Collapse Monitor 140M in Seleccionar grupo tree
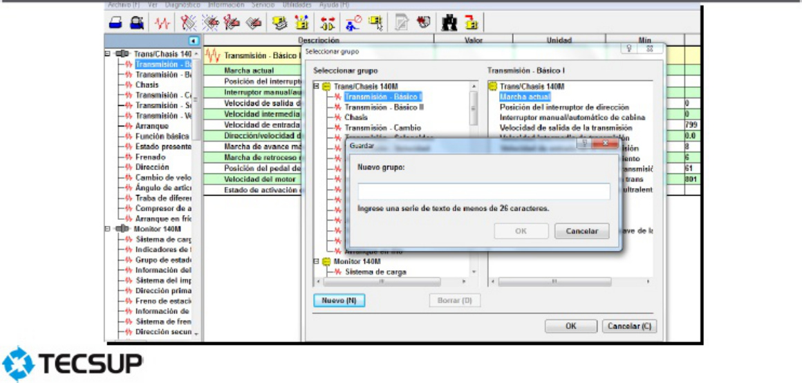802x383 pixels. [316, 261]
